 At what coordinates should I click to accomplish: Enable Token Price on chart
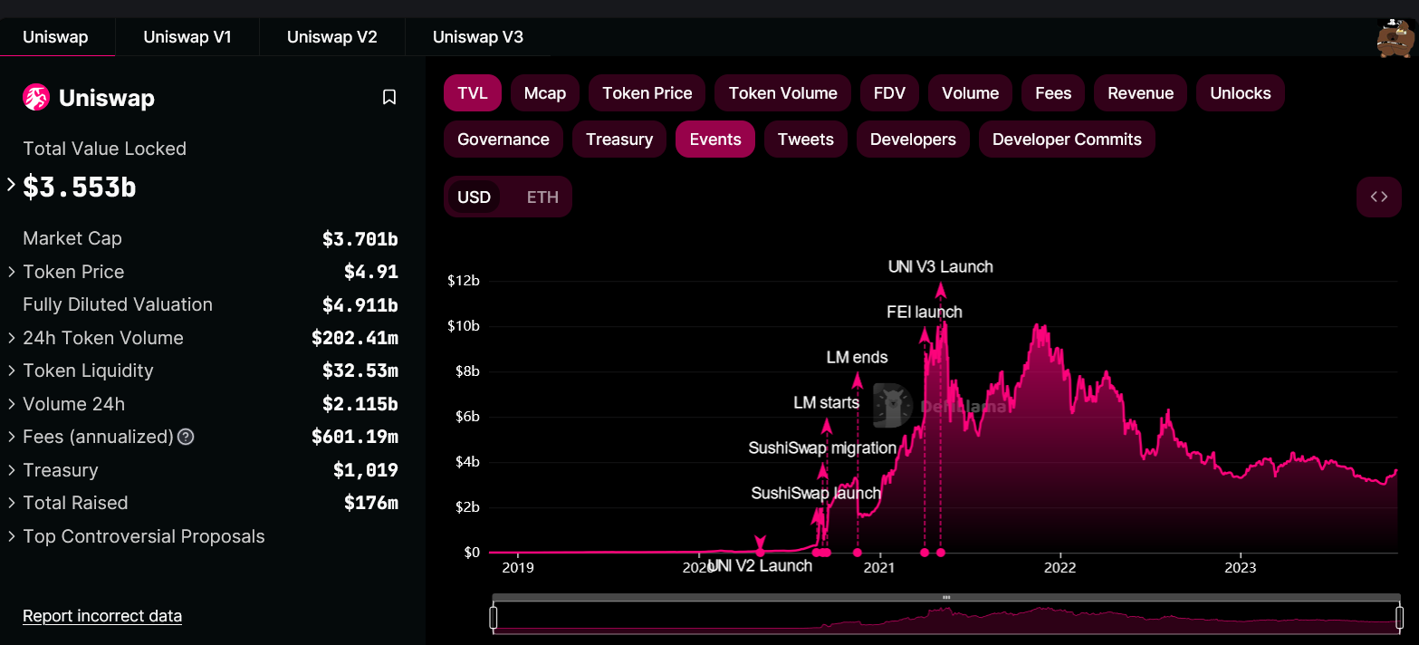tap(647, 93)
